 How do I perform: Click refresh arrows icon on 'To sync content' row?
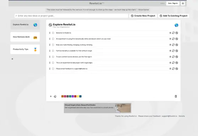[x=173, y=57]
